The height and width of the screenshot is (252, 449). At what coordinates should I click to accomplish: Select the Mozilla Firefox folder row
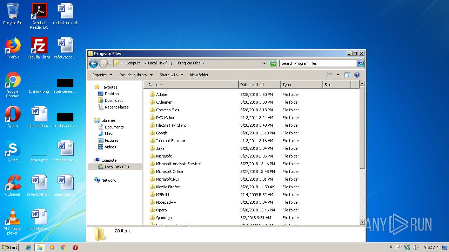[x=250, y=187]
